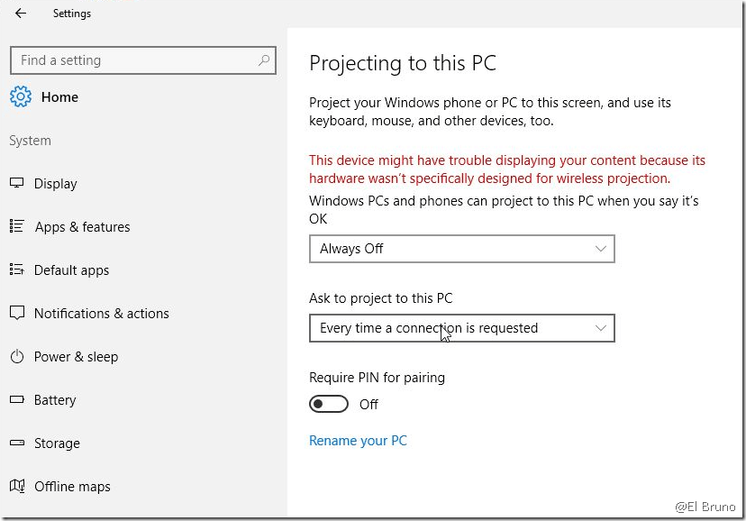
Task: Click the search magnifier icon
Action: [x=264, y=60]
